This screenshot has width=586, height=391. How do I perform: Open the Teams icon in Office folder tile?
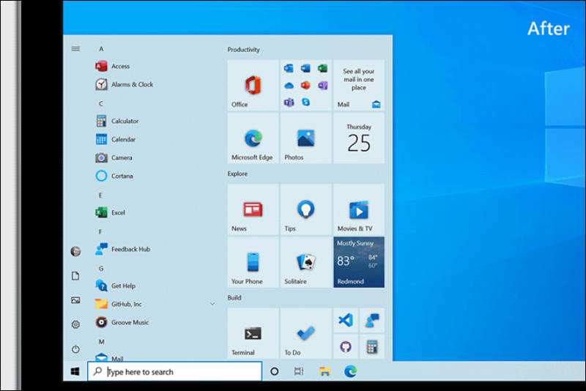(x=289, y=102)
